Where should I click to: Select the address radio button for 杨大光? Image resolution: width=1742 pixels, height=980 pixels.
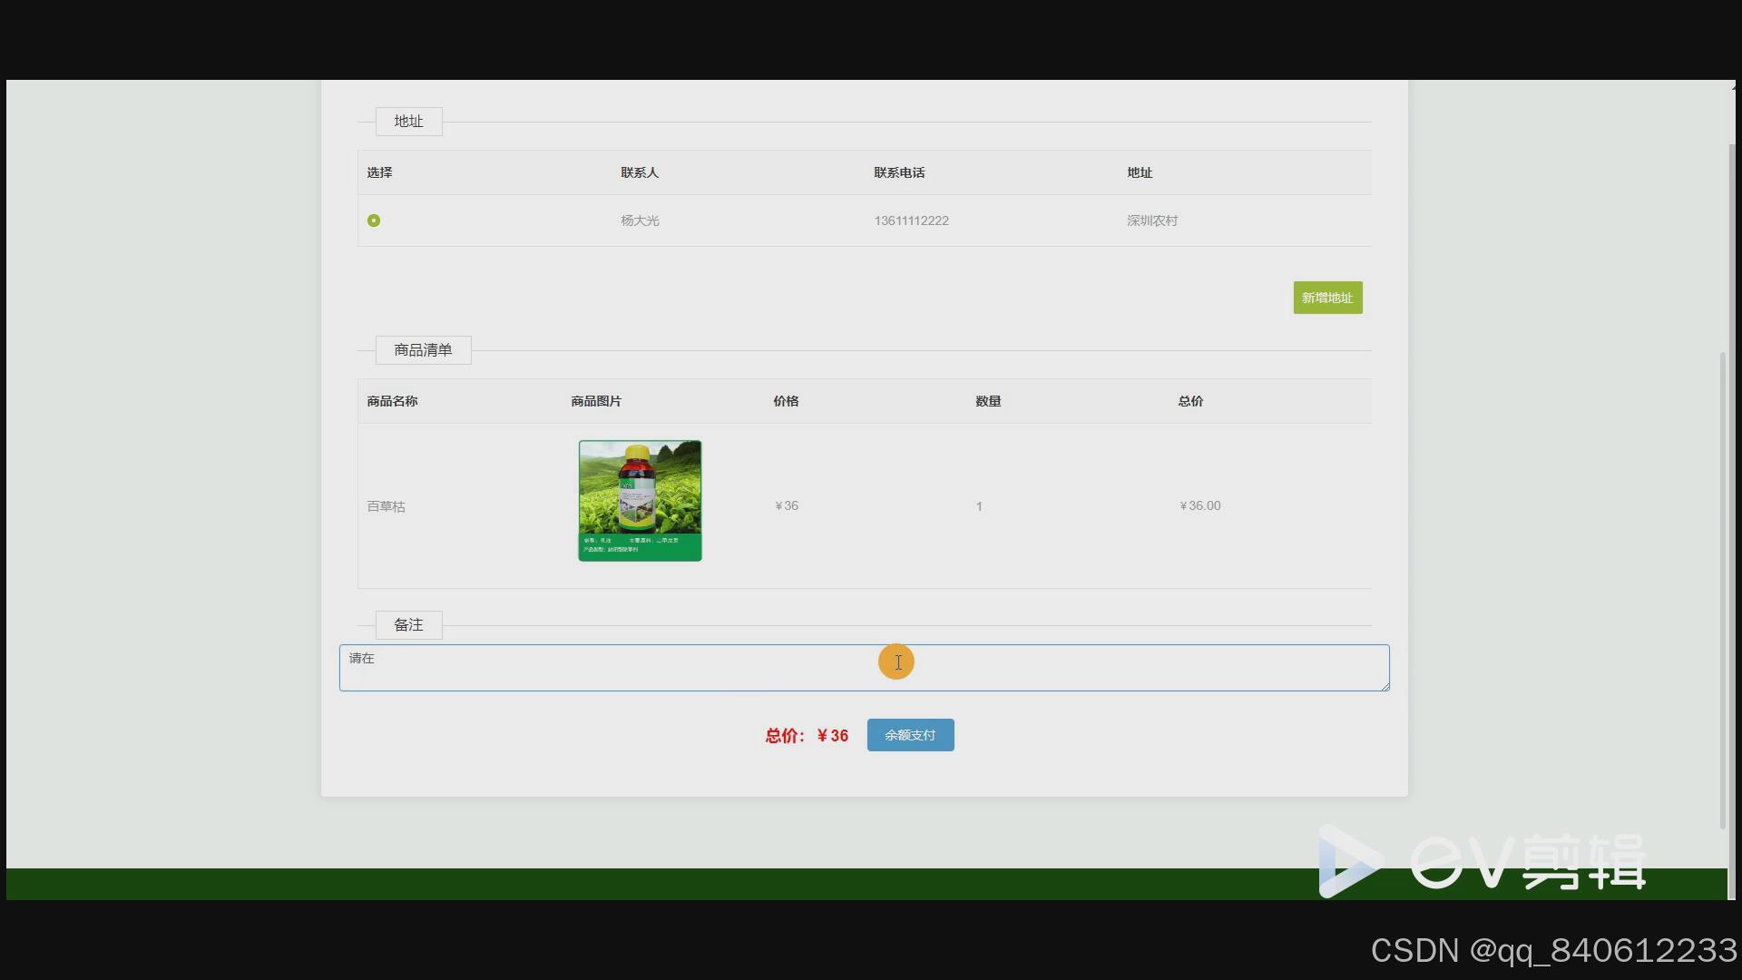(374, 220)
